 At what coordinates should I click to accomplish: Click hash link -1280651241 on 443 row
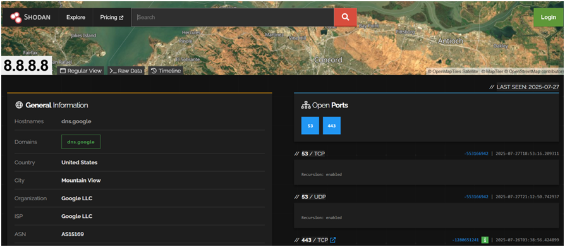tap(466, 240)
